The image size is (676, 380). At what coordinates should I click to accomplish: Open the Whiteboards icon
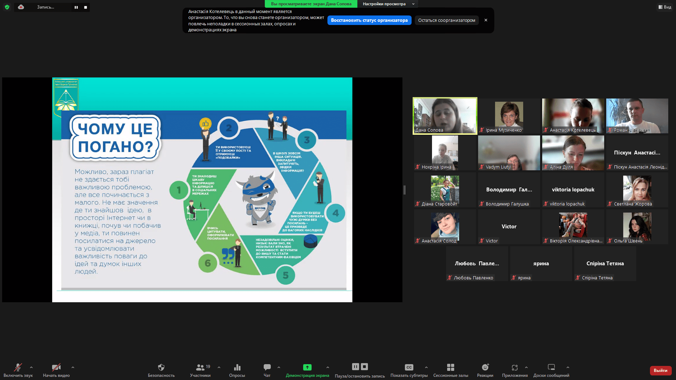[551, 367]
